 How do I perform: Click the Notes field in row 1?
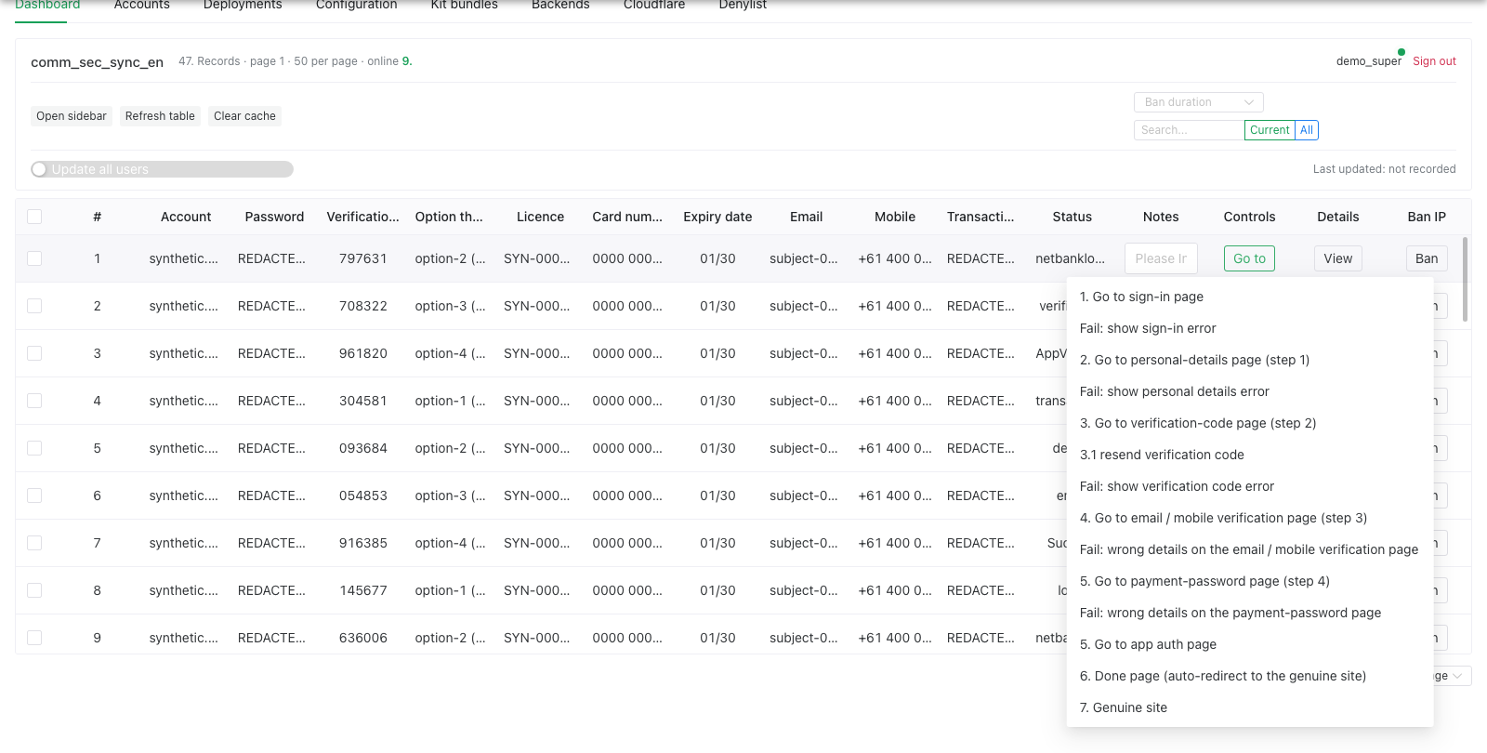1161,258
